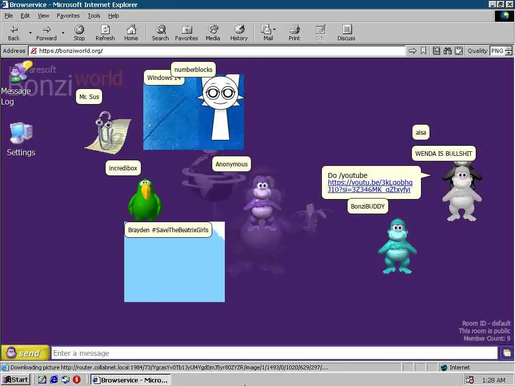Click the Clippy character Mr. Sus
This screenshot has height=386, width=515.
(107, 133)
